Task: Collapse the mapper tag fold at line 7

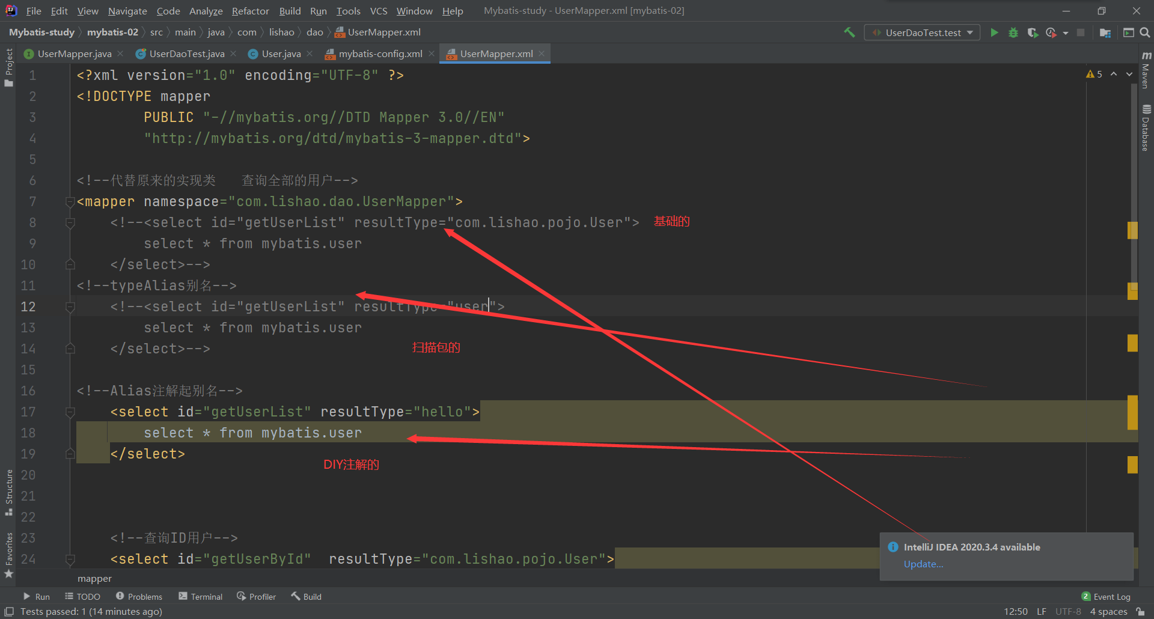Action: pos(70,202)
